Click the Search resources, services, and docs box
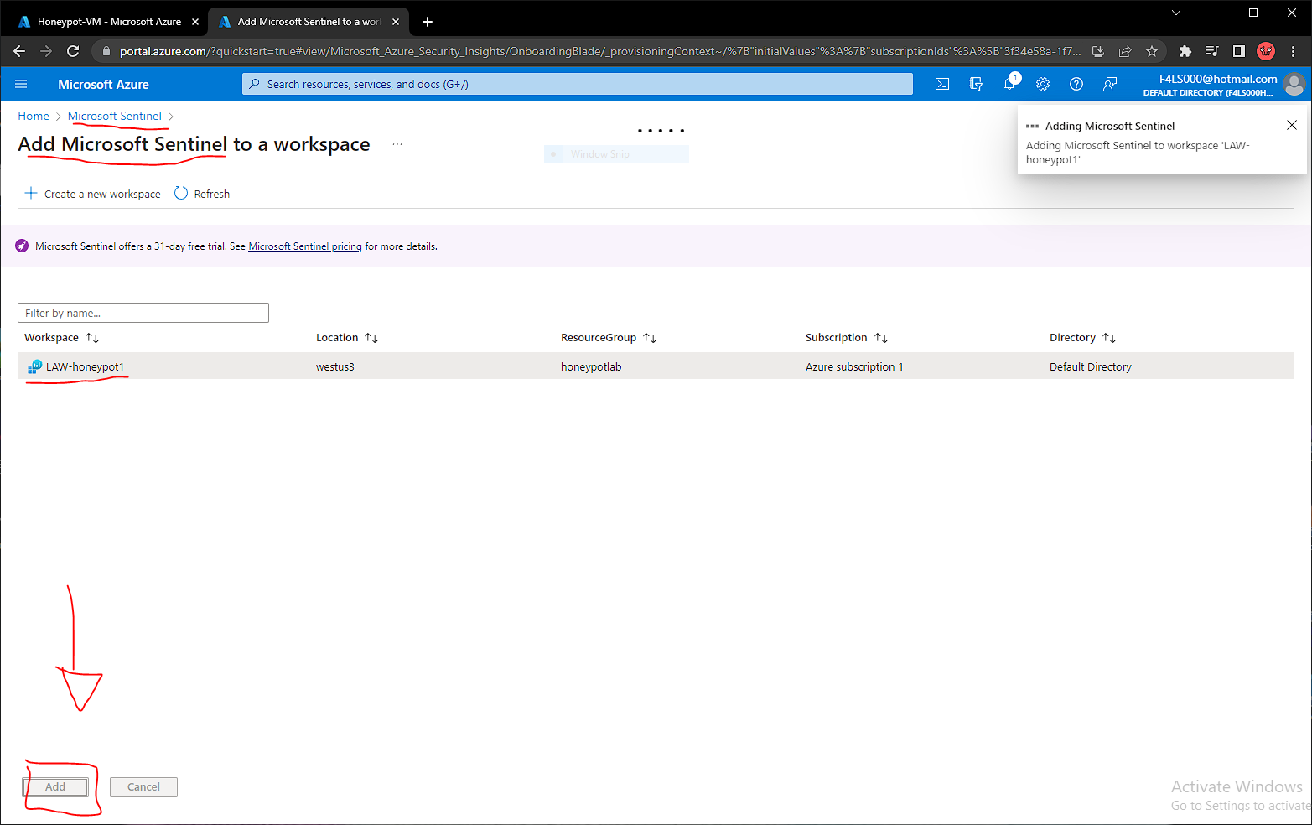The image size is (1312, 825). click(578, 84)
